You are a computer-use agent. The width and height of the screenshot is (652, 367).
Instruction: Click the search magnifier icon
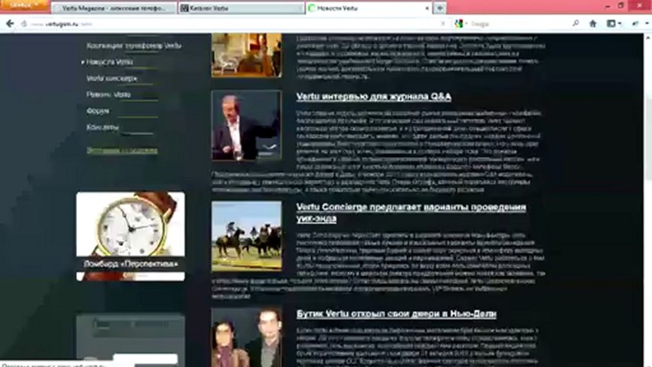[576, 23]
